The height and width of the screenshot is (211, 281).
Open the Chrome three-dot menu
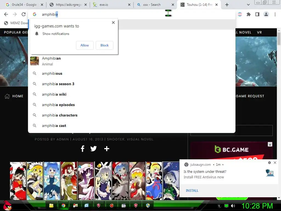(275, 14)
